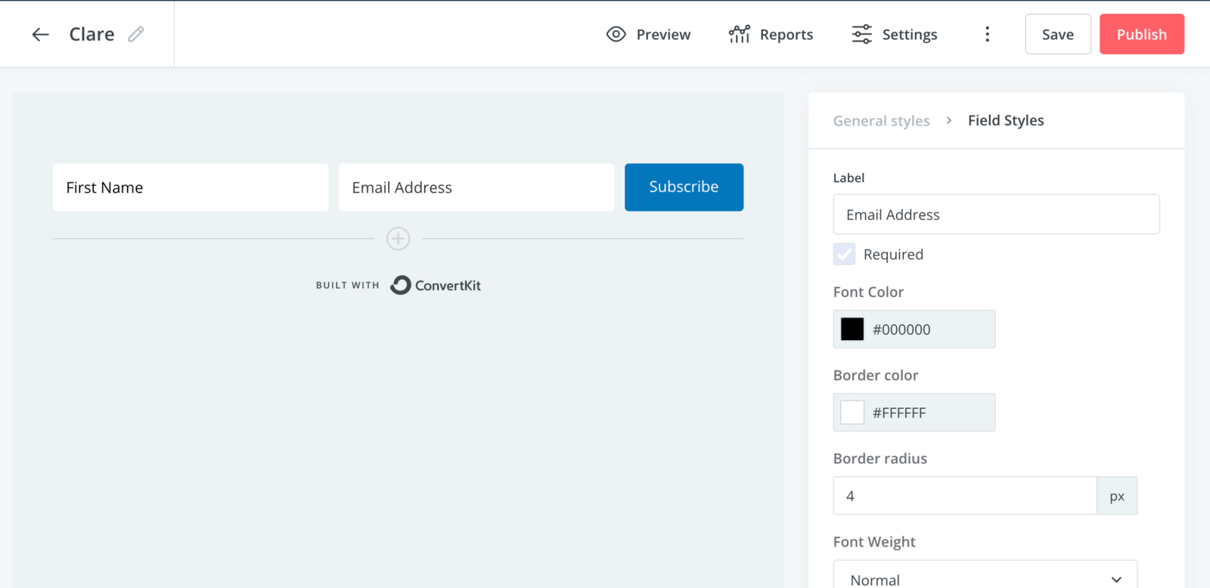Image resolution: width=1210 pixels, height=588 pixels.
Task: Click the Label input field
Action: (996, 215)
